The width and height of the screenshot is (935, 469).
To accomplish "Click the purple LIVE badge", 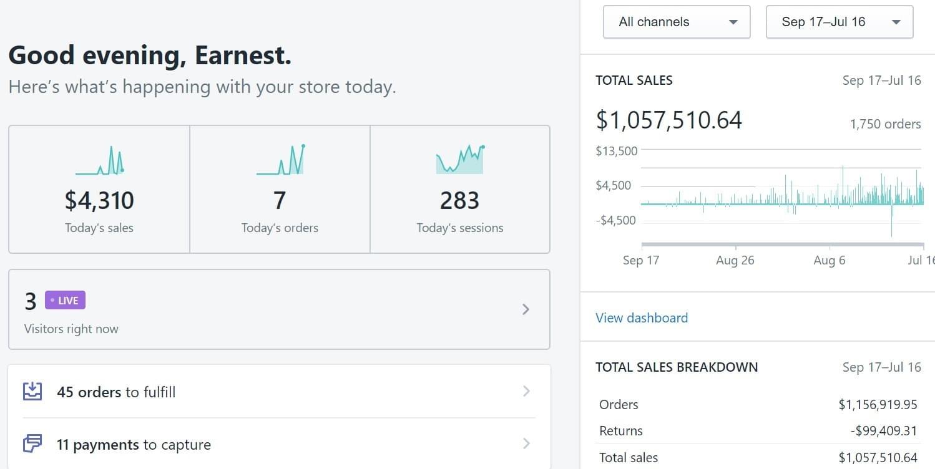I will [x=65, y=301].
